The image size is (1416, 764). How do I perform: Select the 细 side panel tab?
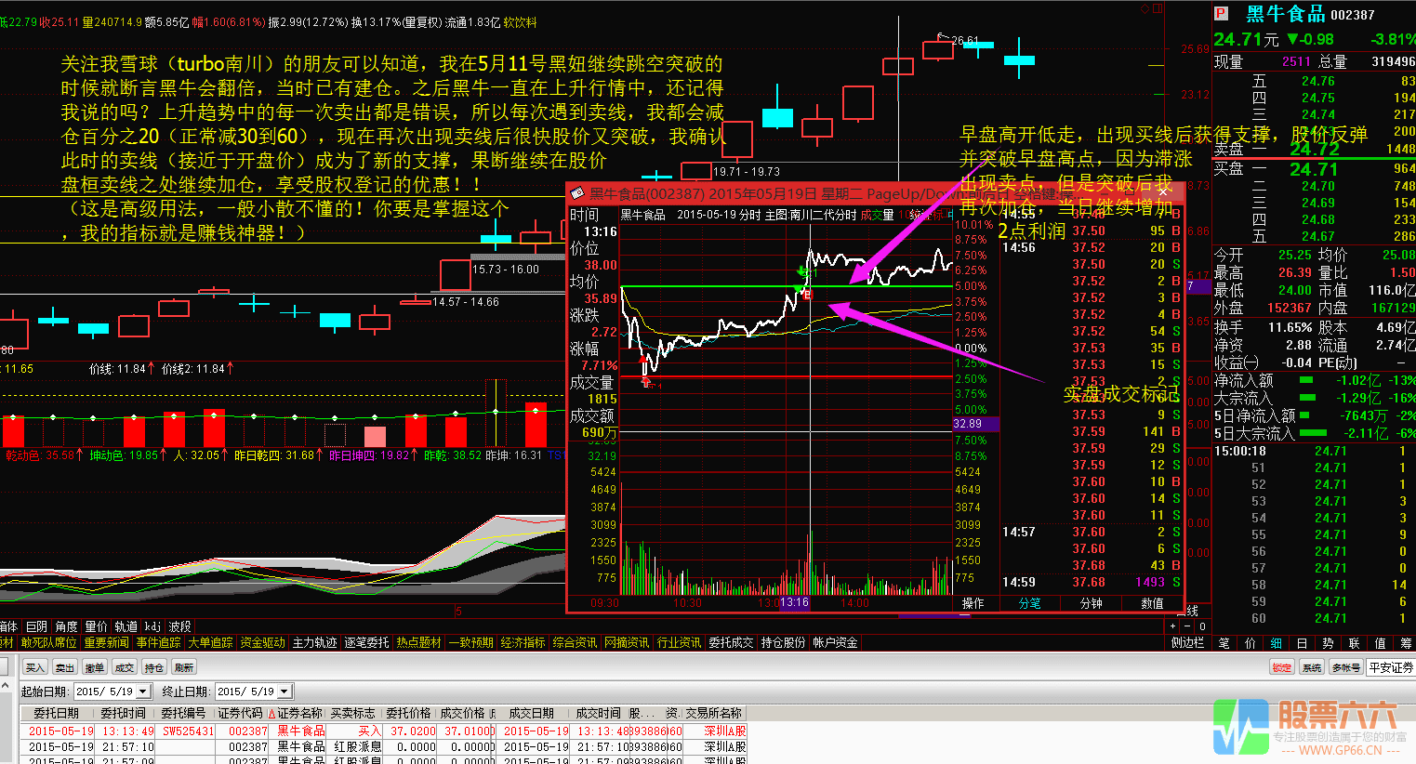1277,642
